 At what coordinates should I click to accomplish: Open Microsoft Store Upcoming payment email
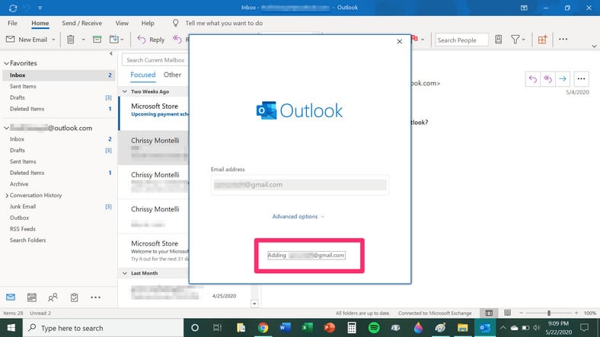point(154,113)
